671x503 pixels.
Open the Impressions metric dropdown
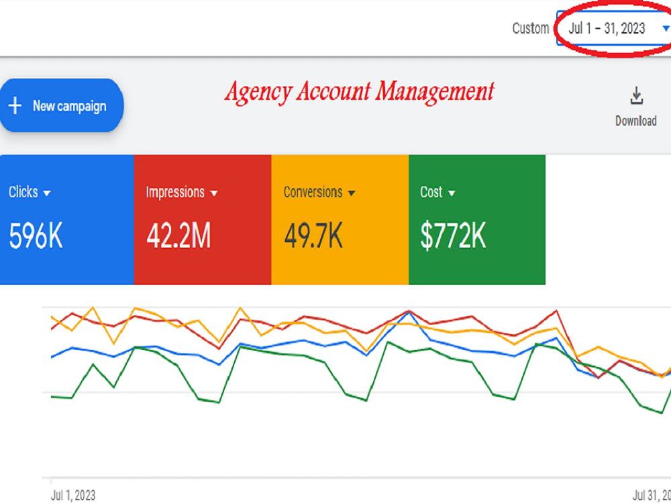point(182,192)
